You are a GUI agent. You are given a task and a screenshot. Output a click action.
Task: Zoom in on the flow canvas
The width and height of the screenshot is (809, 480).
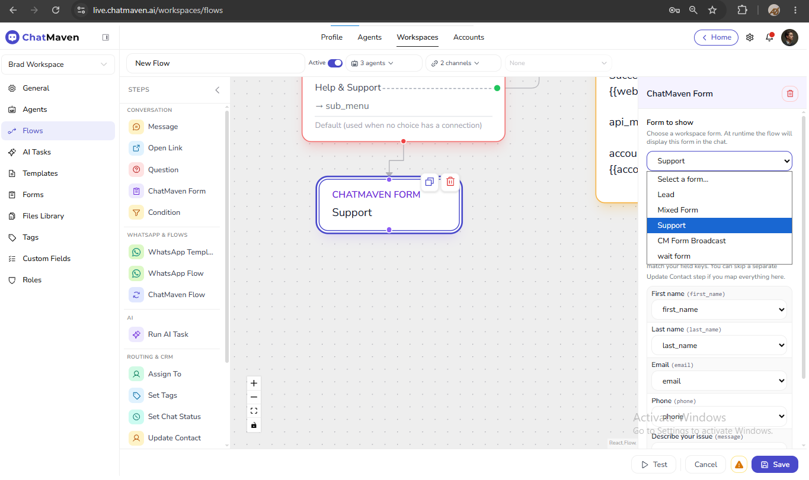[254, 383]
